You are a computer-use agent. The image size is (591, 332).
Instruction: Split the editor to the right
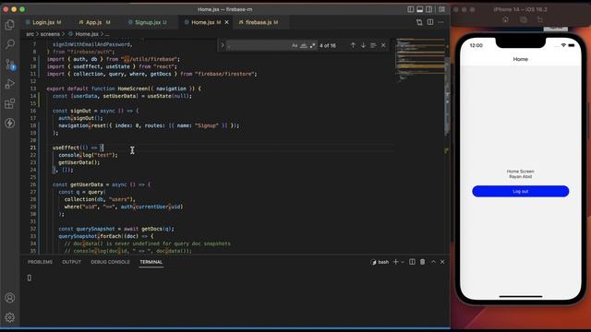click(x=430, y=22)
